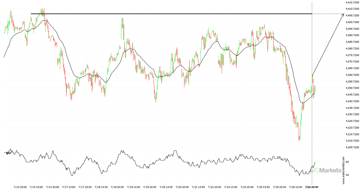Screen dimensions: 364x191
Task: Click the 7/21 20:30 time axis label
Action: coord(214,187)
